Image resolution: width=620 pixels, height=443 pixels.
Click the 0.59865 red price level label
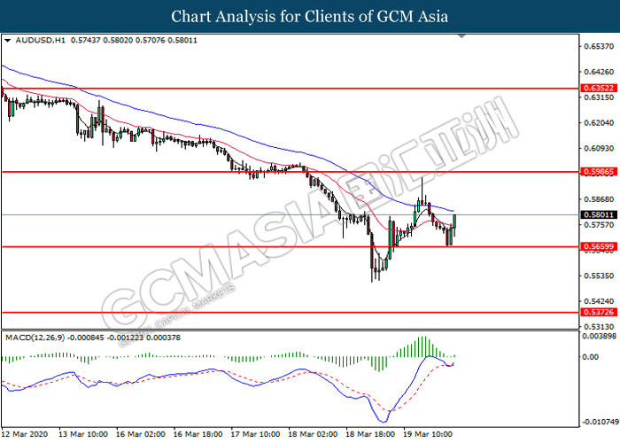coord(599,172)
